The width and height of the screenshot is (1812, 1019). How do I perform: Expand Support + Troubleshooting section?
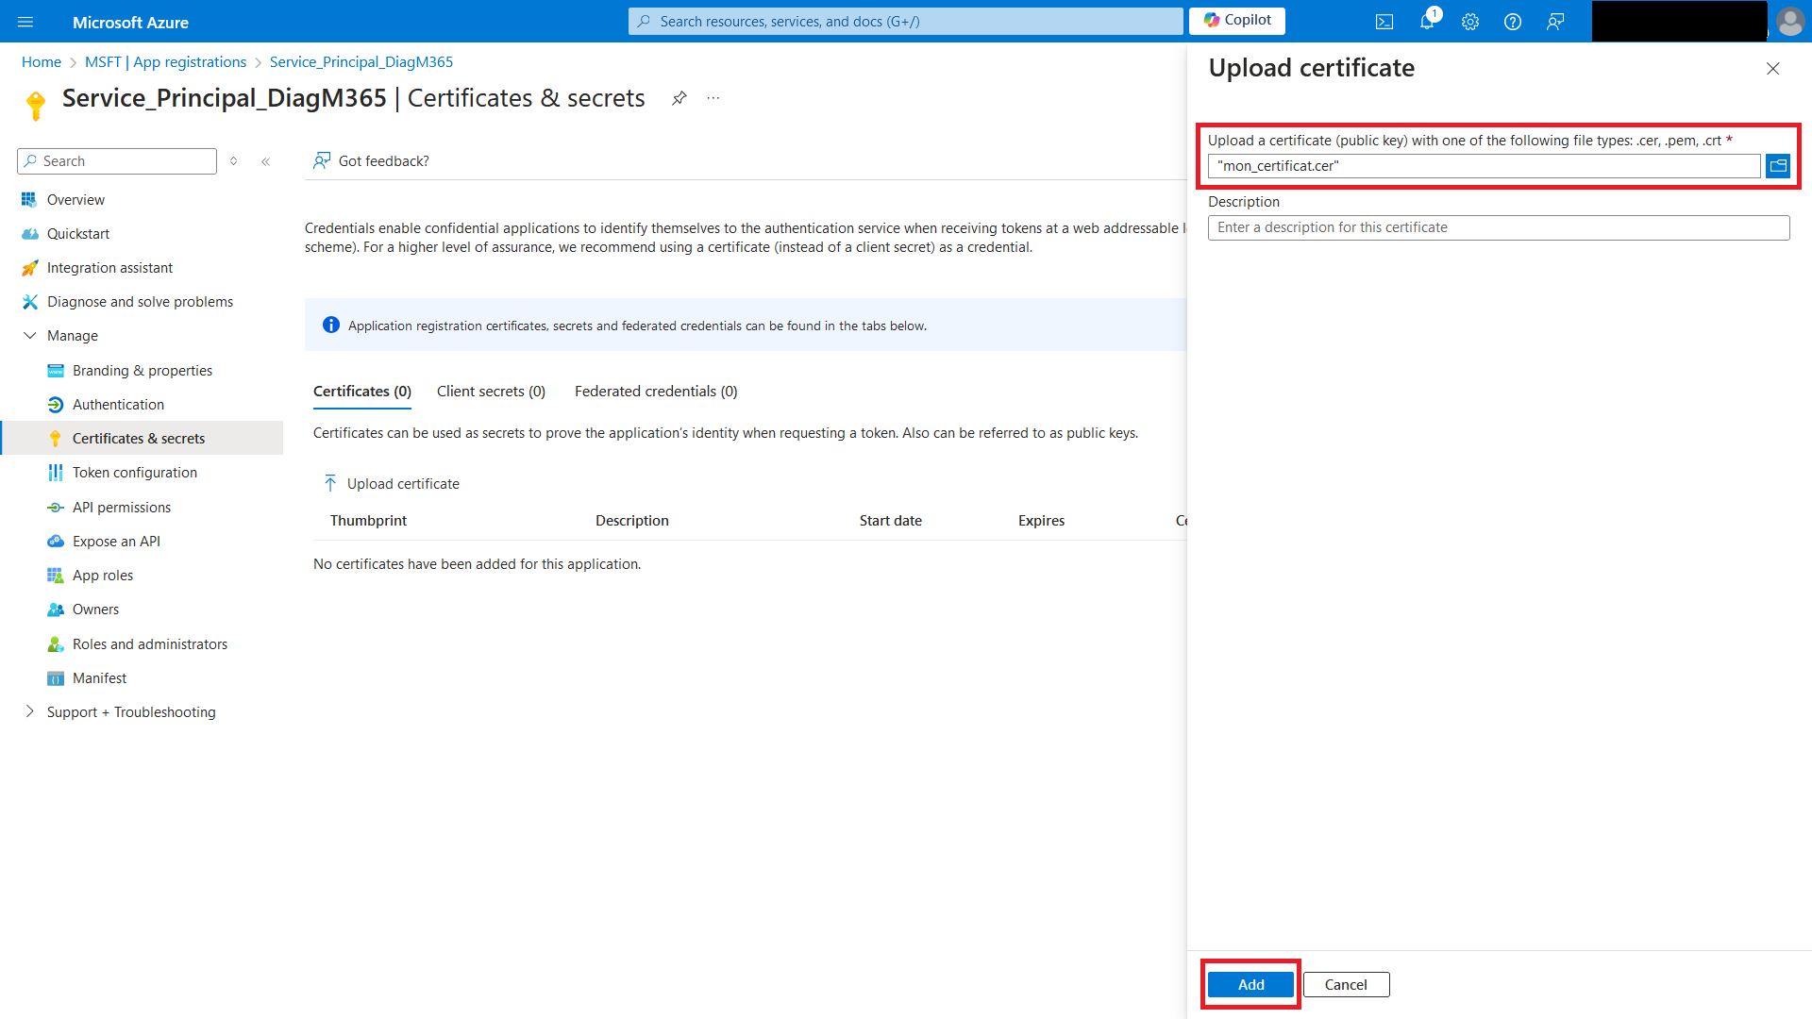tap(30, 711)
